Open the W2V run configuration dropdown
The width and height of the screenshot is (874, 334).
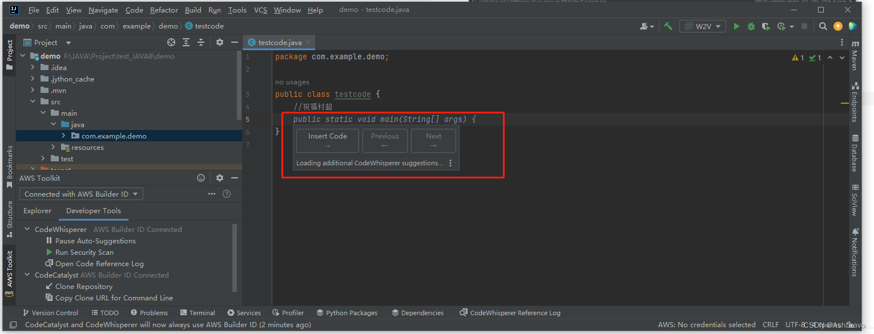(x=702, y=26)
